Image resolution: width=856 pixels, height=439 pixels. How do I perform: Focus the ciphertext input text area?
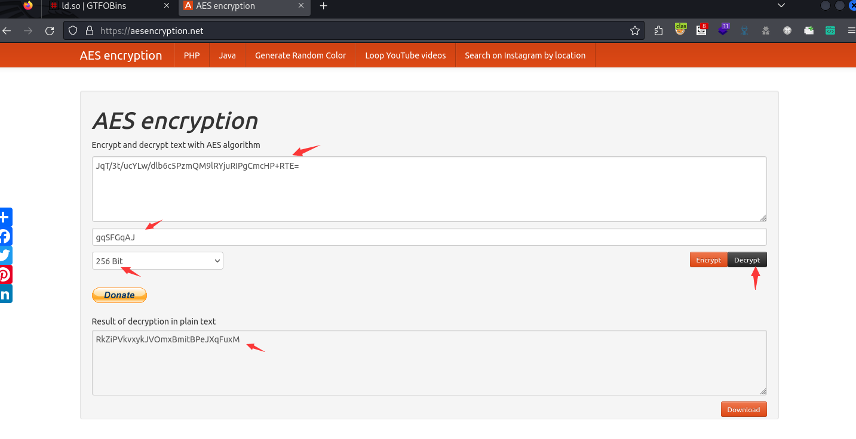[429, 189]
